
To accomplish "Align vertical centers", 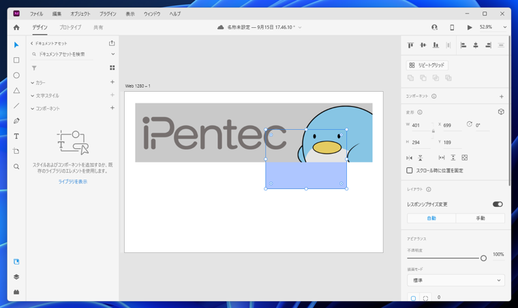I will coord(423,45).
